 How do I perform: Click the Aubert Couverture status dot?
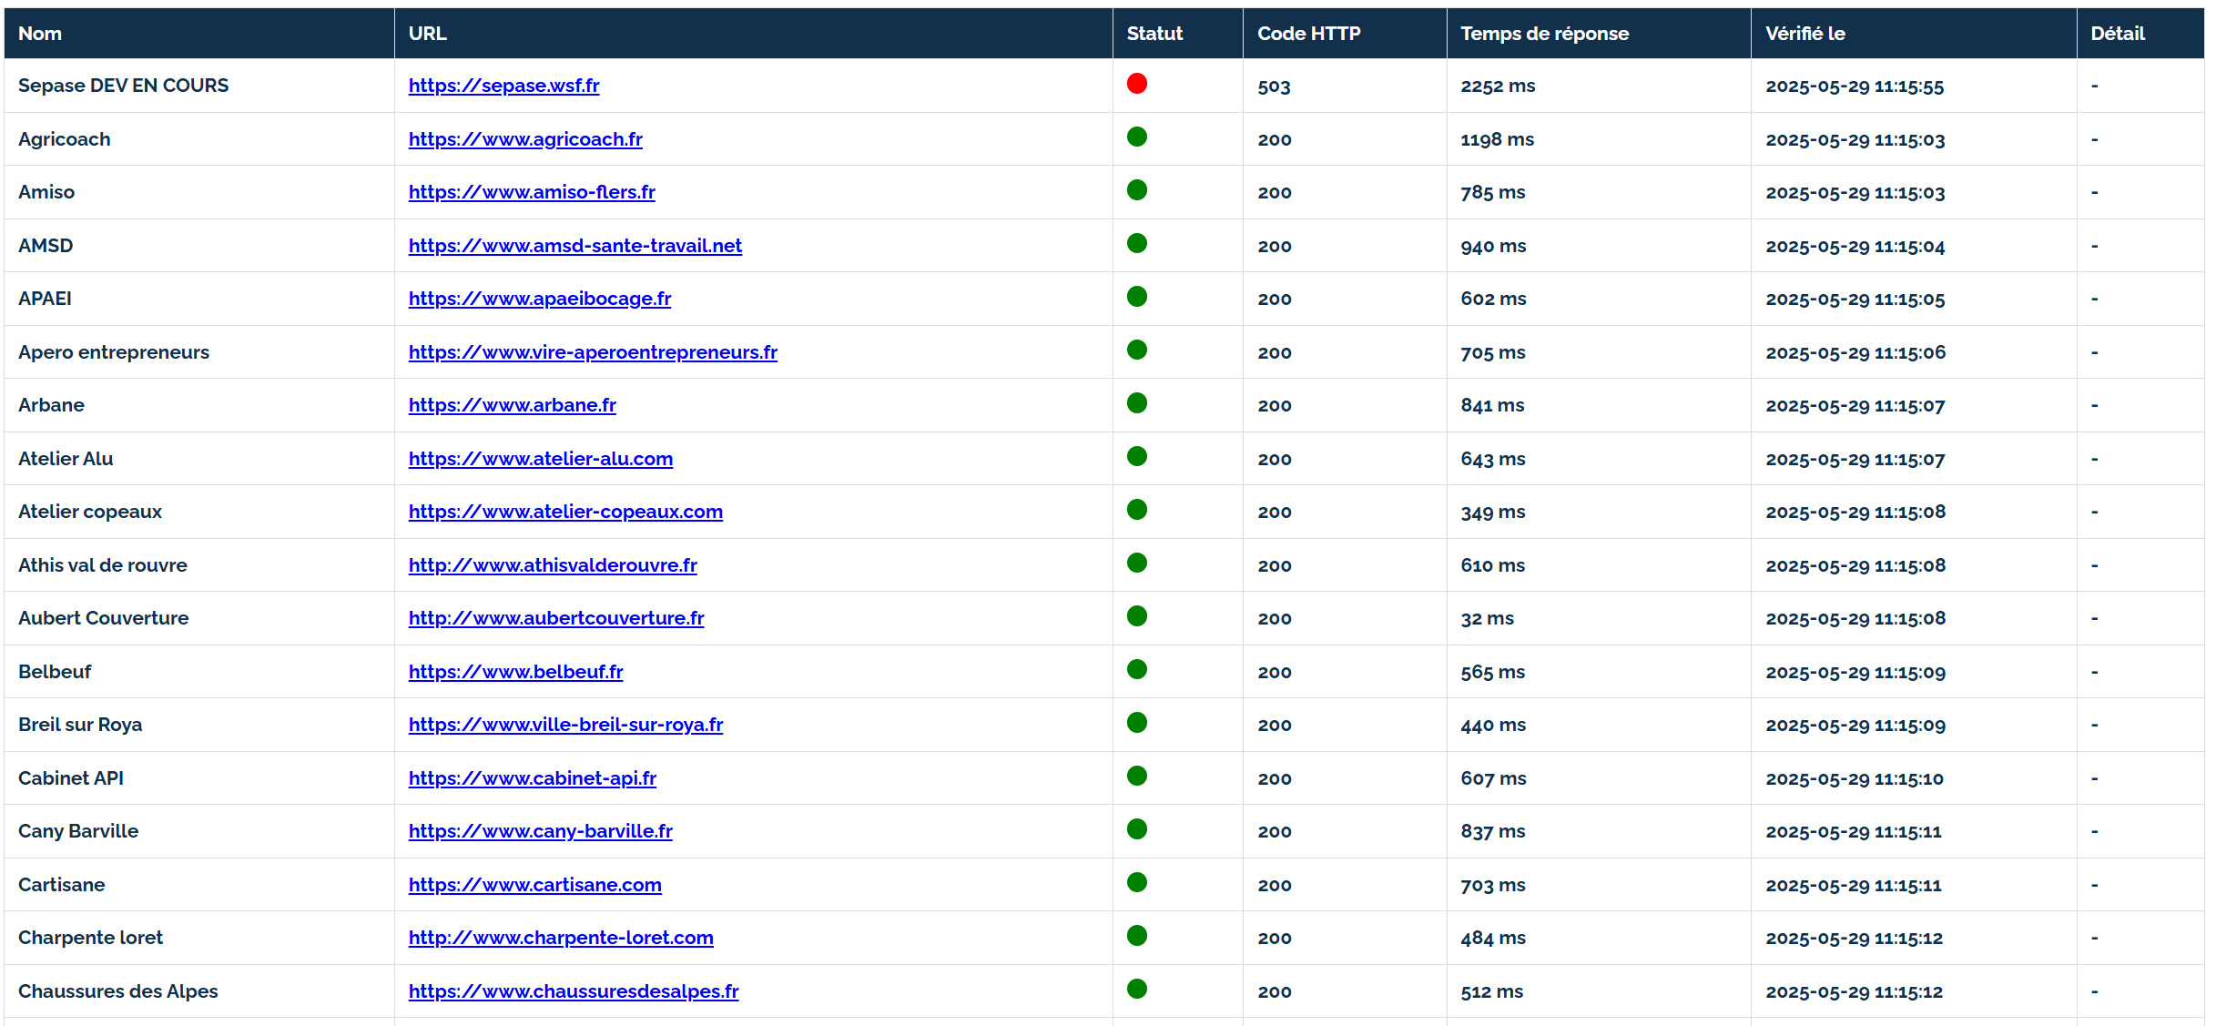tap(1137, 616)
